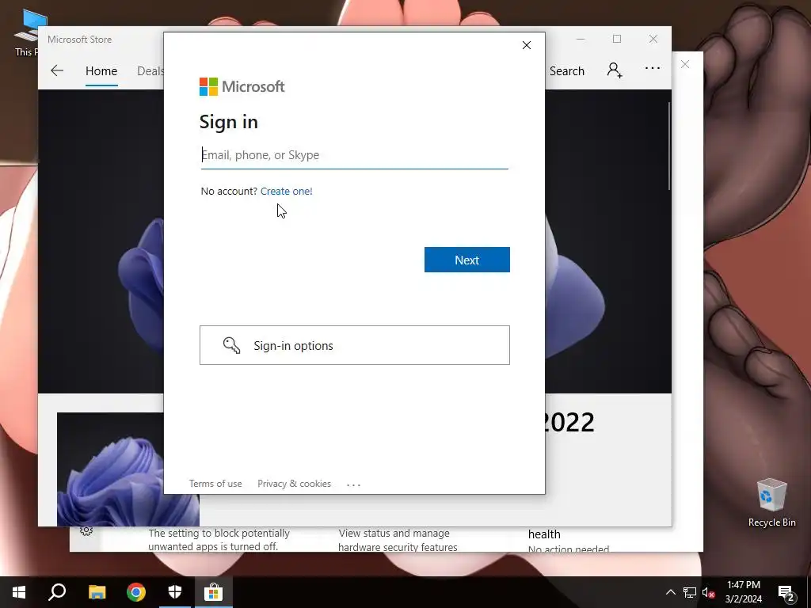Viewport: 811px width, 608px height.
Task: Open the See more ellipsis menu in Store
Action: click(653, 68)
